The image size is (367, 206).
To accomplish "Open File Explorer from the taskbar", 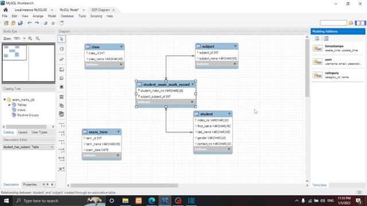I will 126,201.
